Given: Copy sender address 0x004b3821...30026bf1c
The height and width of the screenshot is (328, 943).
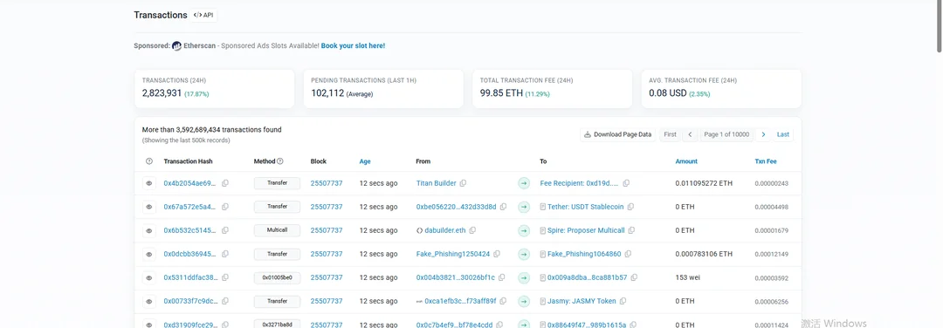Looking at the screenshot, I should point(501,278).
